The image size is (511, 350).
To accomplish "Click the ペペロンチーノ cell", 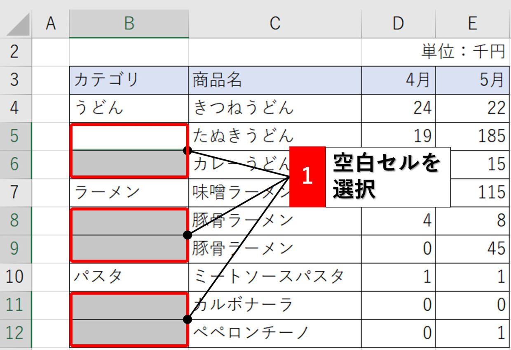I will [275, 333].
